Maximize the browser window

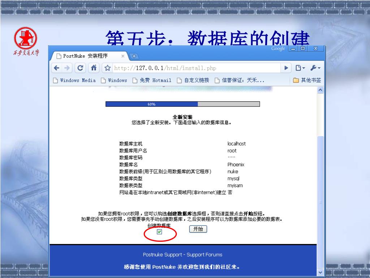point(302,49)
